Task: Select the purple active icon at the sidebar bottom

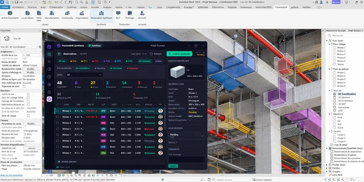Action: [49, 99]
